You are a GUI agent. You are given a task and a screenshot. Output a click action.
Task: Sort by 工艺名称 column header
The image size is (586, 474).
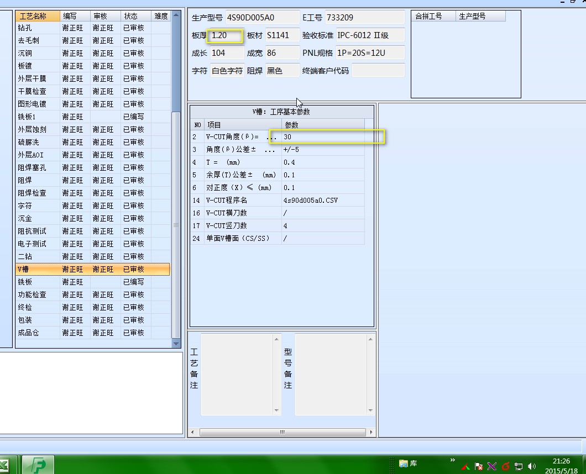pos(38,16)
